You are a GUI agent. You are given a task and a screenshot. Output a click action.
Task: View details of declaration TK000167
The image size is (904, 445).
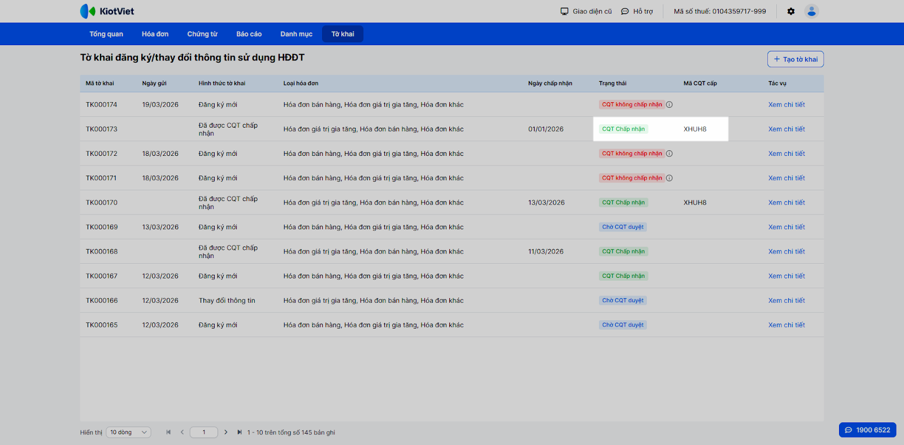pyautogui.click(x=786, y=276)
